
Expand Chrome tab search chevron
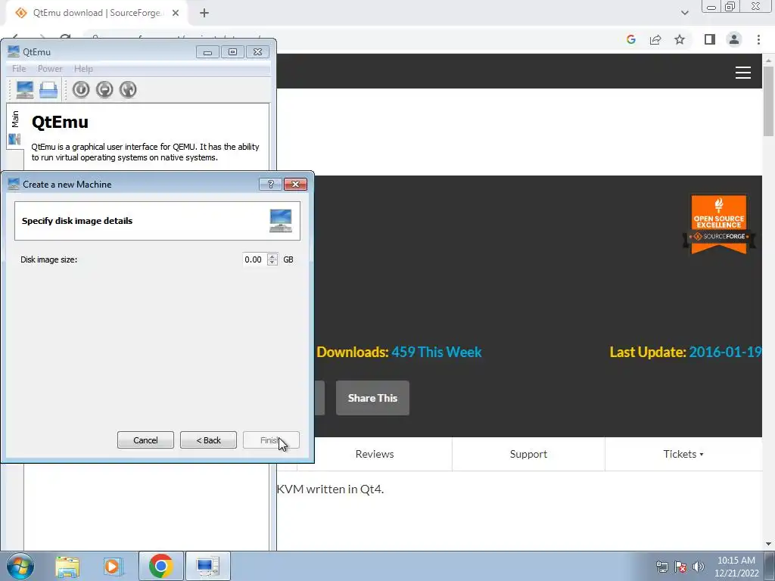pos(684,13)
